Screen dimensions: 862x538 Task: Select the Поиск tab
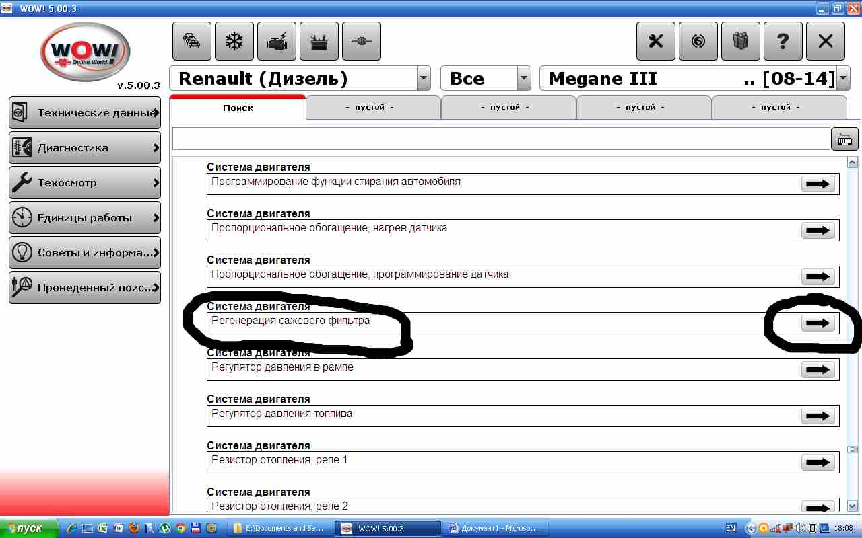pos(238,108)
